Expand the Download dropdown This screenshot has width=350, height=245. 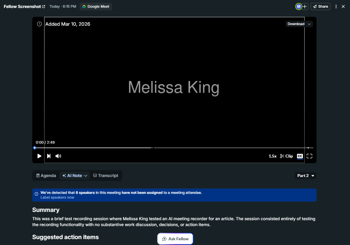(299, 24)
